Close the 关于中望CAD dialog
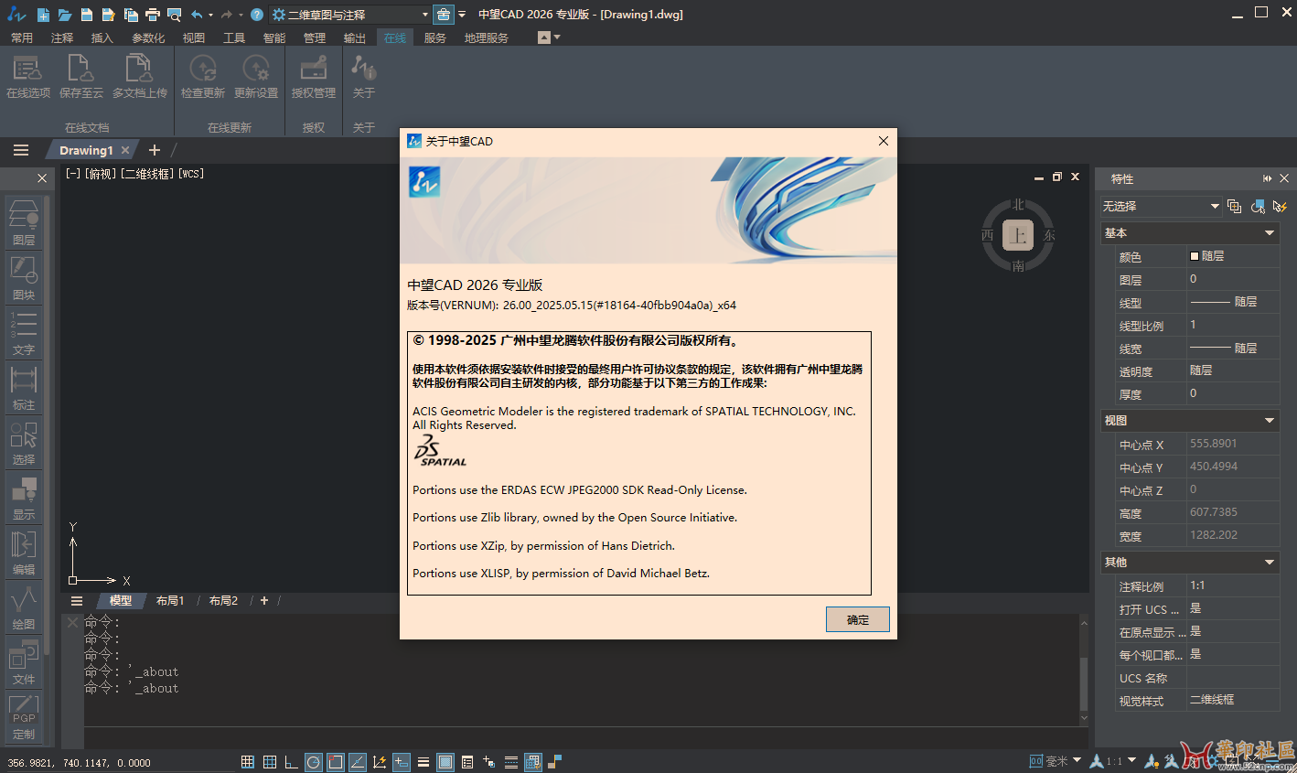Viewport: 1297px width, 773px height. pos(884,141)
